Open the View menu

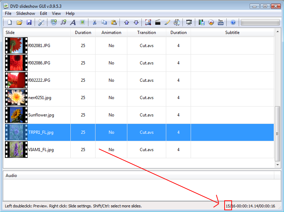pyautogui.click(x=56, y=13)
